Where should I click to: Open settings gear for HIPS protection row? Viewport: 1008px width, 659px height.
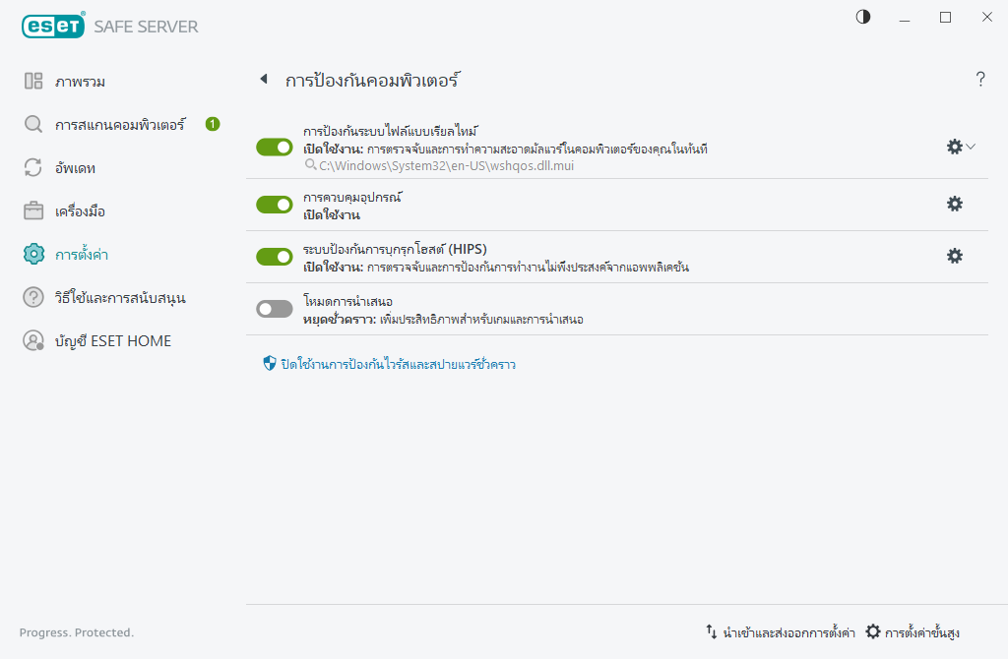(x=954, y=255)
